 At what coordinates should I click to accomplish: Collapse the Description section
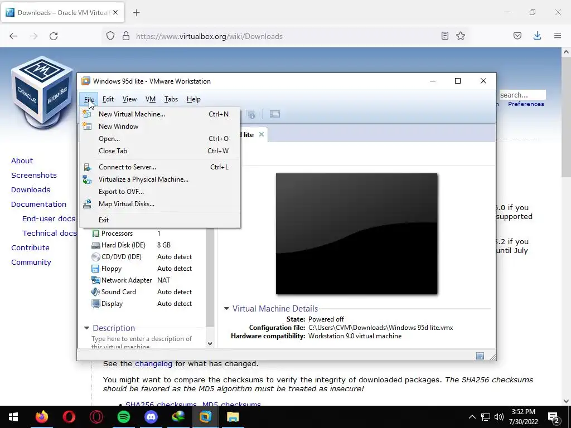[x=86, y=328]
